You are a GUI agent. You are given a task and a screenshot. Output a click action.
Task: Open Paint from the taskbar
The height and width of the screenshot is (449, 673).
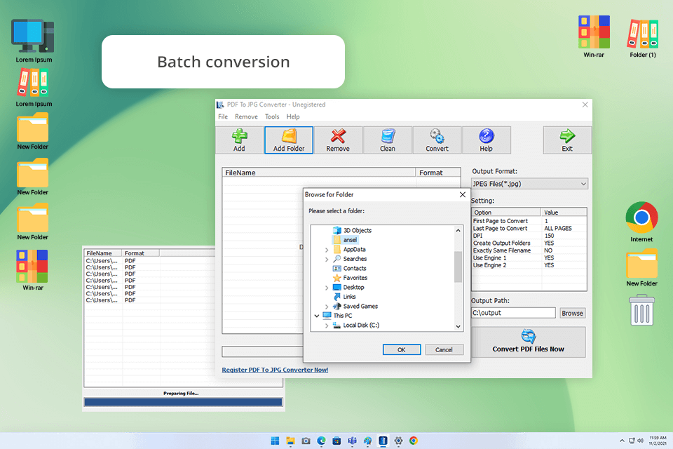368,441
